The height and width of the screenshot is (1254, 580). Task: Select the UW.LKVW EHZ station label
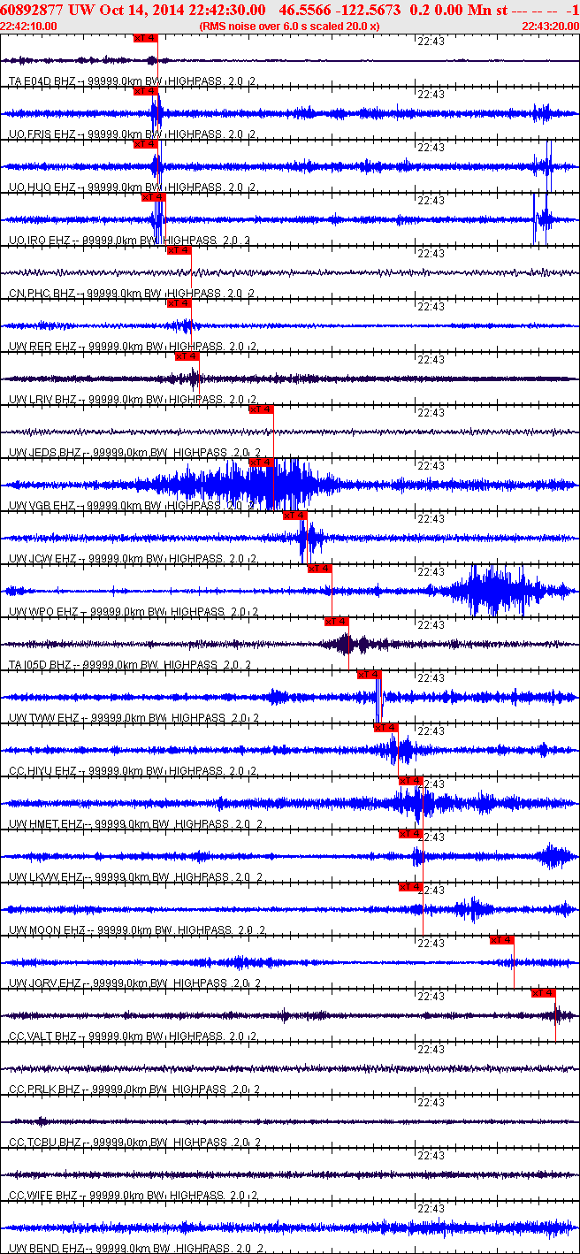pos(46,876)
